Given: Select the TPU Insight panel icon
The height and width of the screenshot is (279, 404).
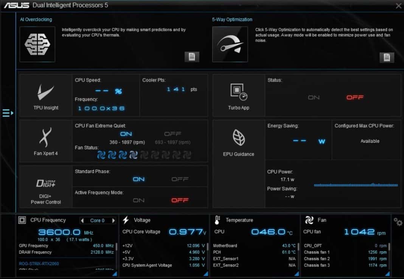Looking at the screenshot, I should pyautogui.click(x=45, y=91).
